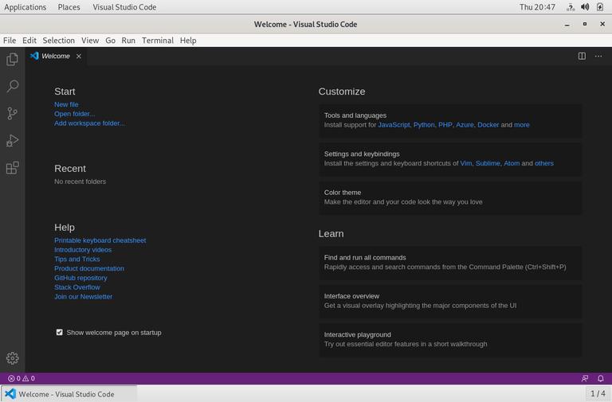Viewport: 612px width, 402px height.
Task: Open the Selection menu
Action: pos(58,40)
